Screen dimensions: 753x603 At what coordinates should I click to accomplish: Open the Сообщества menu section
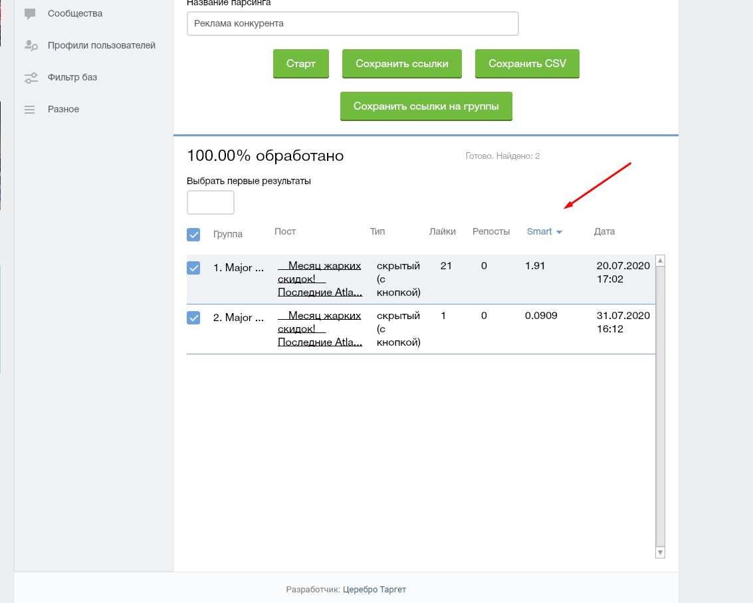[74, 13]
